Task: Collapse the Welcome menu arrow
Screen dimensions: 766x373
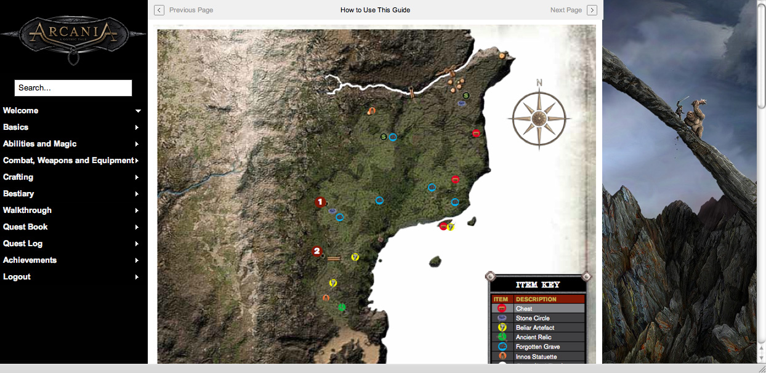Action: point(138,111)
